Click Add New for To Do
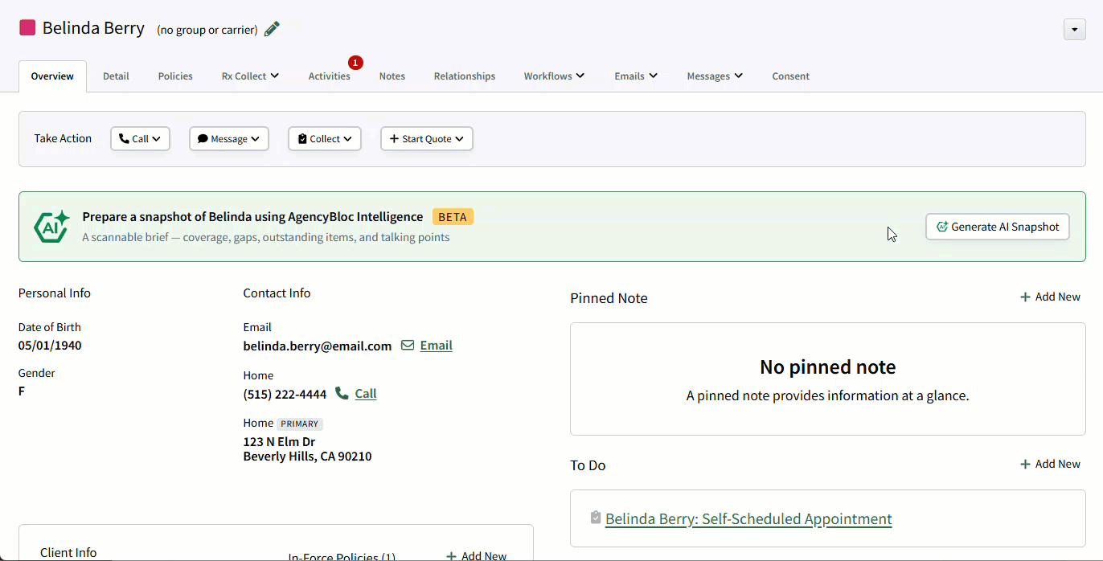This screenshot has height=561, width=1103. point(1050,464)
